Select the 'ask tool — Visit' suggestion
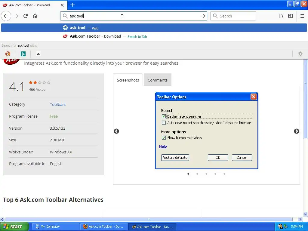Image resolution: width=308 pixels, height=231 pixels. click(154, 28)
